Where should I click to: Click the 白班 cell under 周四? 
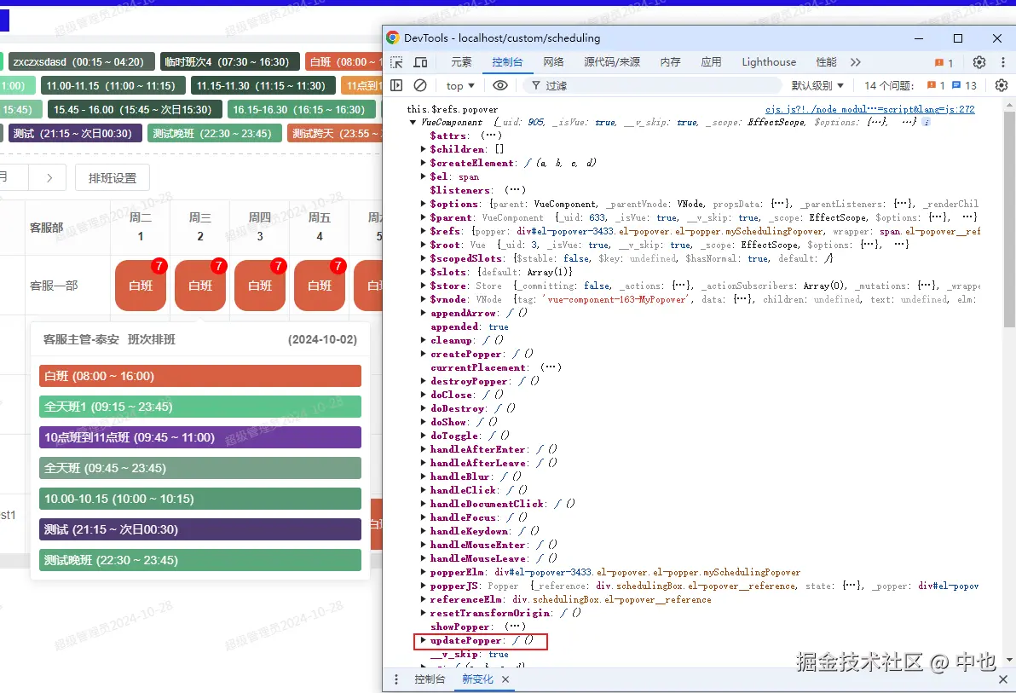(x=260, y=286)
